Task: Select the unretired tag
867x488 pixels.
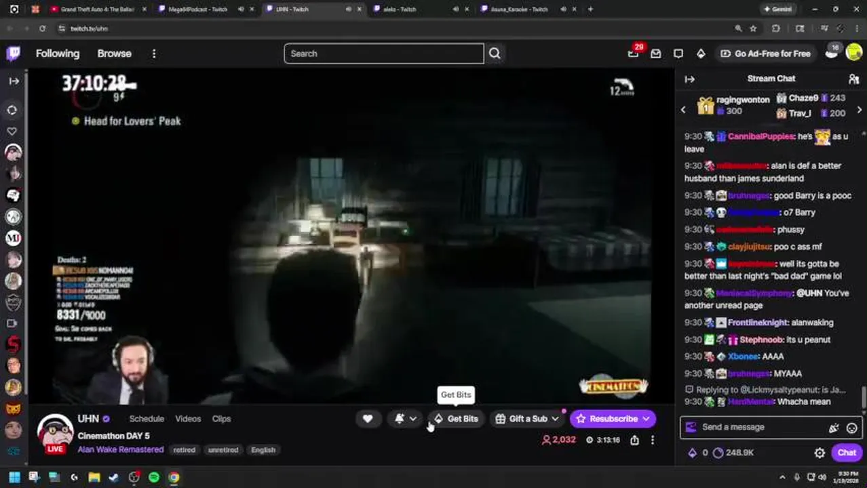Action: click(223, 450)
